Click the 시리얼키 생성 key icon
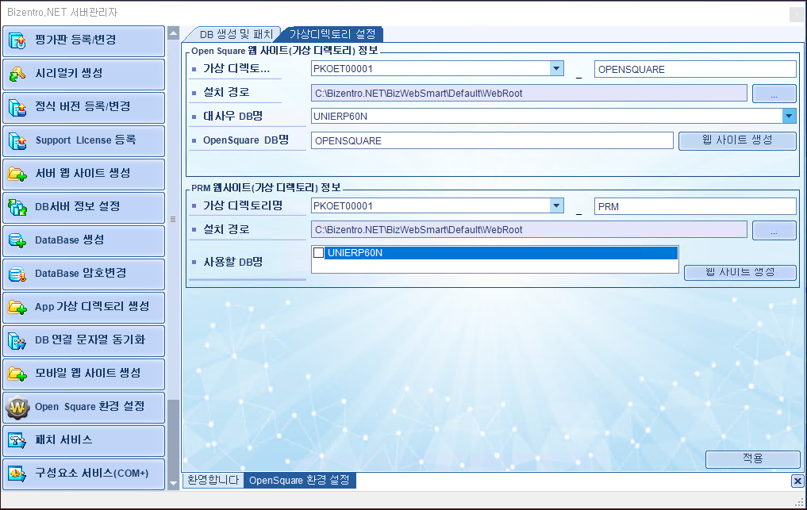807x510 pixels. (x=17, y=74)
